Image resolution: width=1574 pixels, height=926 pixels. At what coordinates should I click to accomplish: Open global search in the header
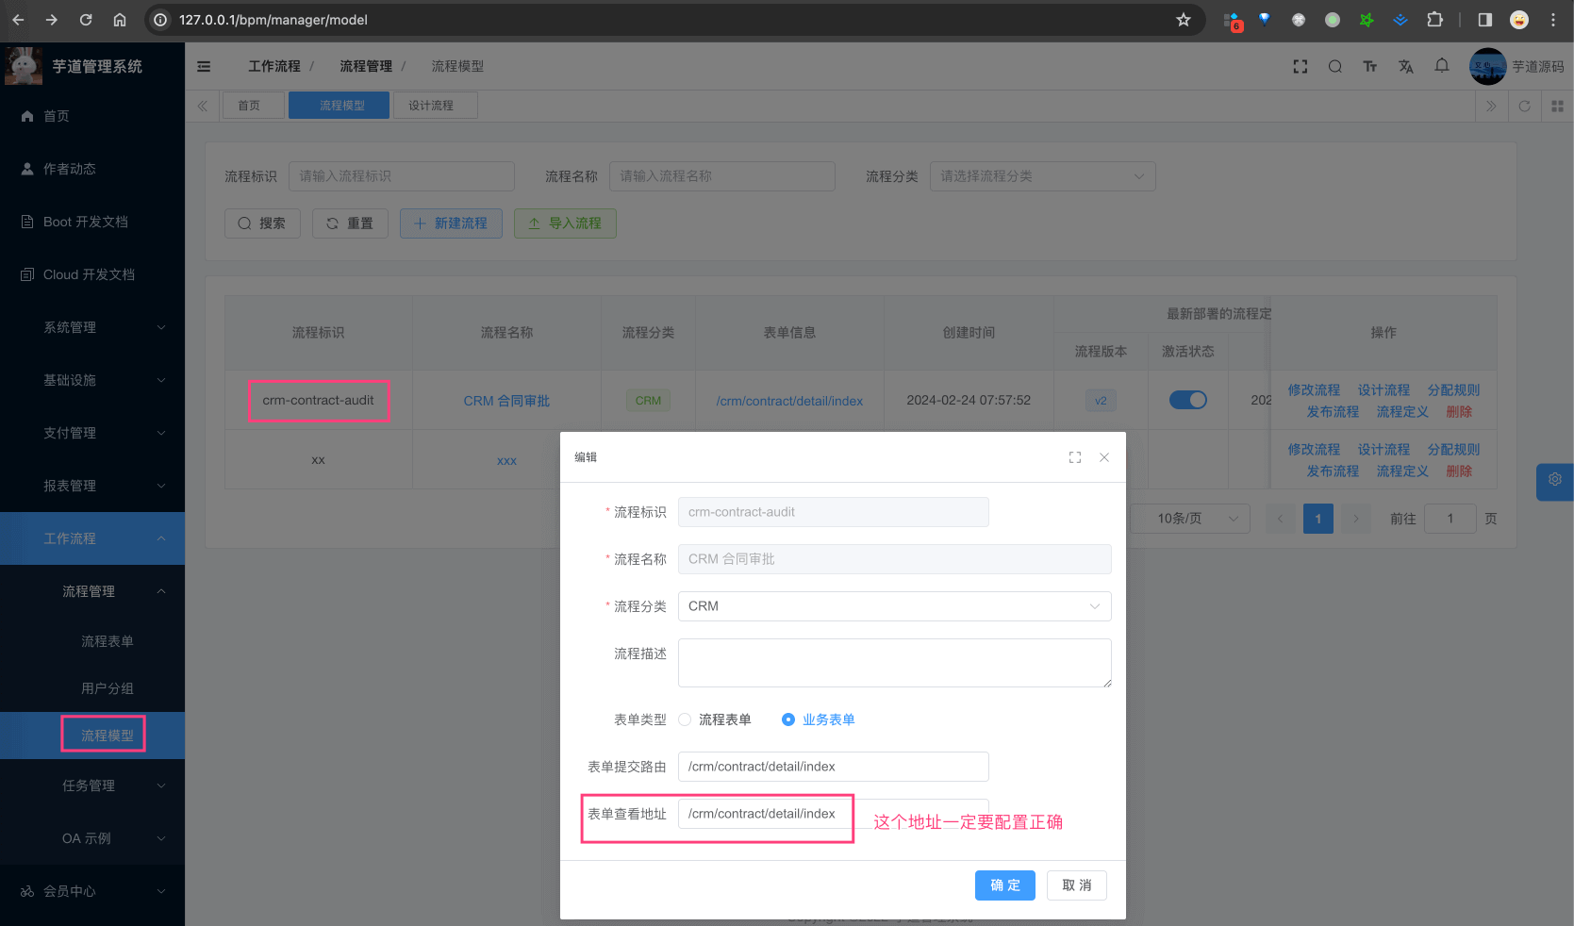pyautogui.click(x=1334, y=66)
